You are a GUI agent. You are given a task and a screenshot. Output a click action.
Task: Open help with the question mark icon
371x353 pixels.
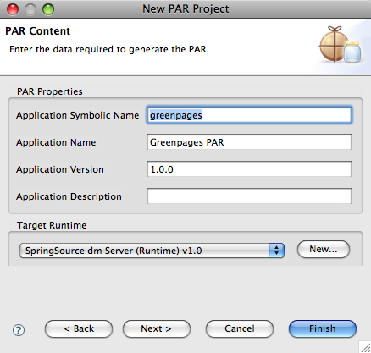(19, 330)
